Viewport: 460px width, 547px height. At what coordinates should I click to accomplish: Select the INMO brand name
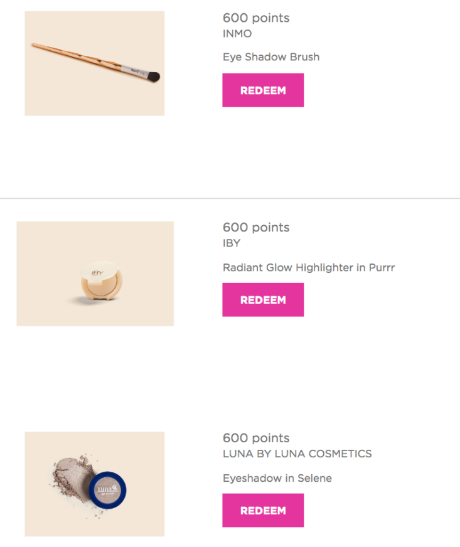(x=237, y=33)
